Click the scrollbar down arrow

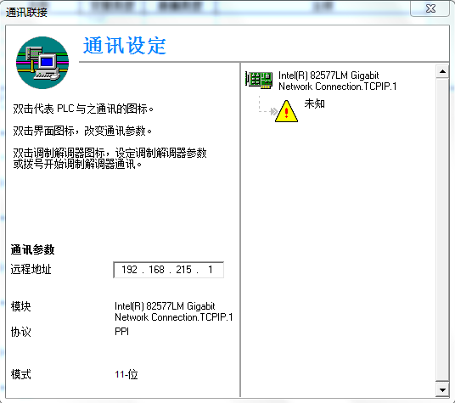coord(442,390)
